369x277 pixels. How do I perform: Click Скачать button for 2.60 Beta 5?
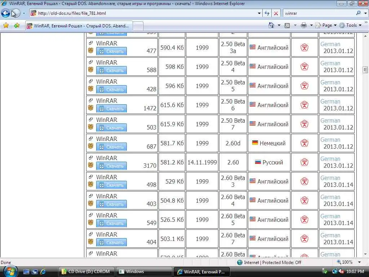[x=111, y=223]
